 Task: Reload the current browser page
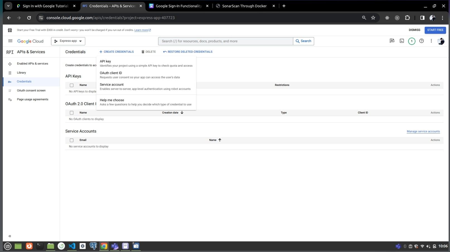(29, 18)
